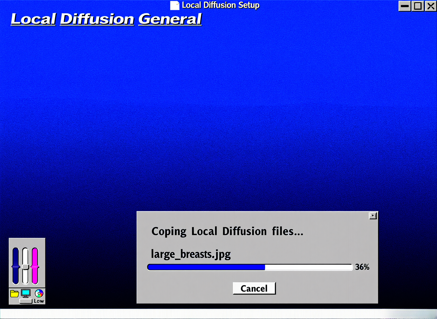The image size is (437, 319).
Task: Click the "Local" heading link
Action: (x=33, y=19)
